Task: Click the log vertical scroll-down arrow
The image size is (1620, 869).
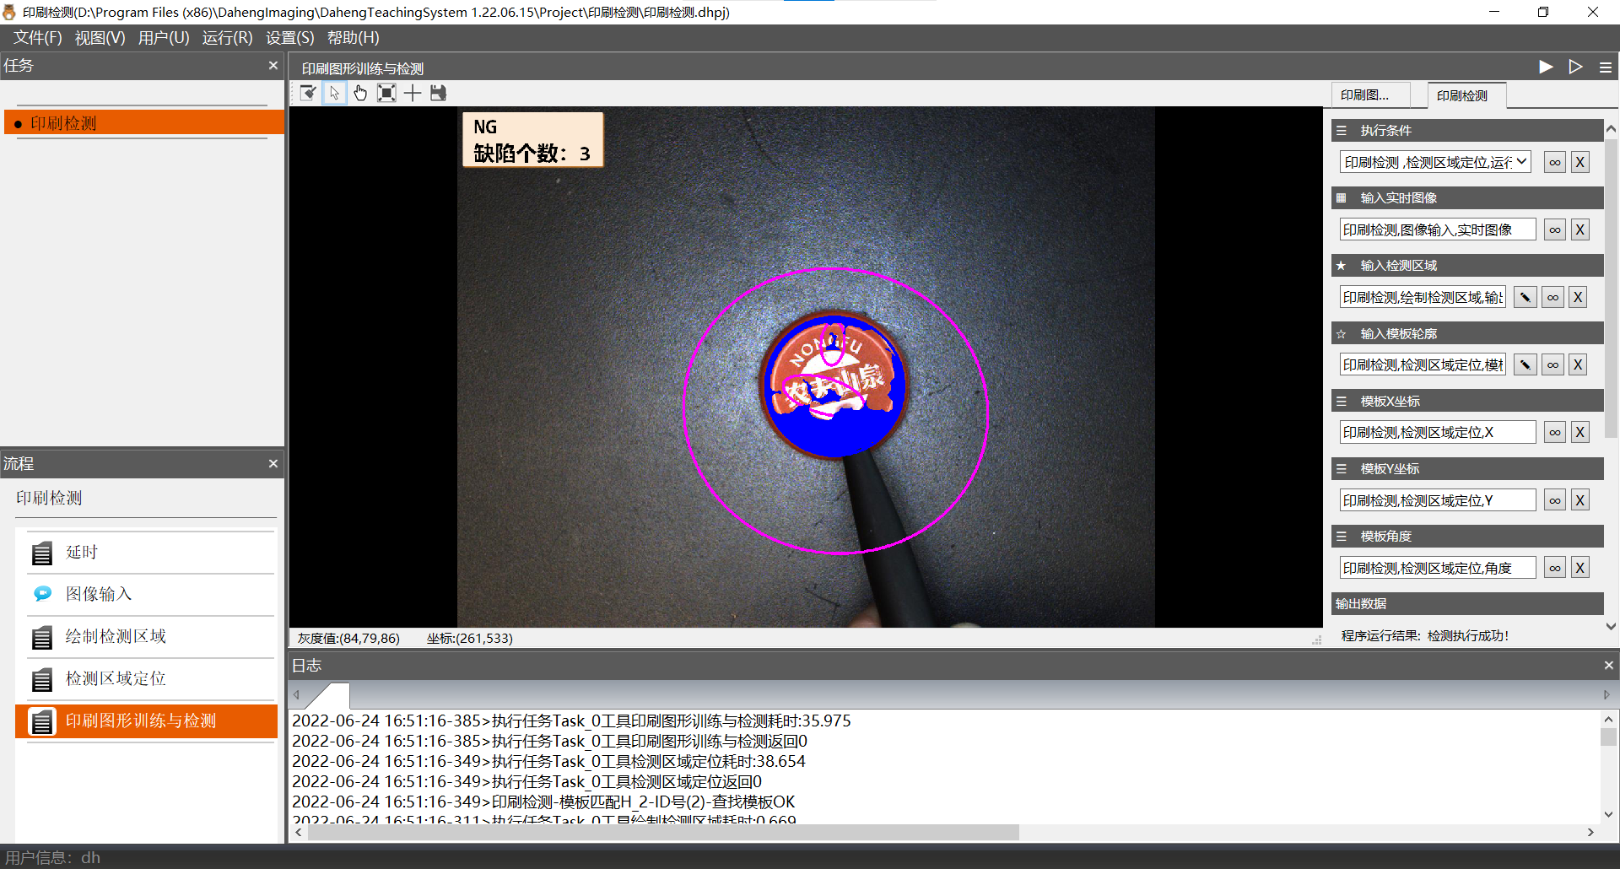Action: pyautogui.click(x=1608, y=814)
